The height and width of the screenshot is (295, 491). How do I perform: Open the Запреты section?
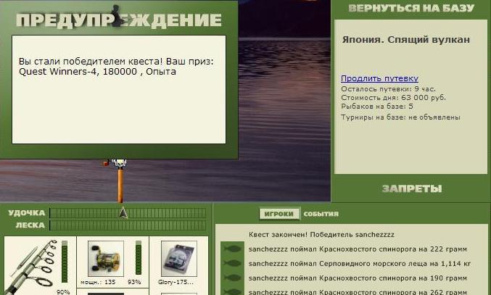(412, 188)
